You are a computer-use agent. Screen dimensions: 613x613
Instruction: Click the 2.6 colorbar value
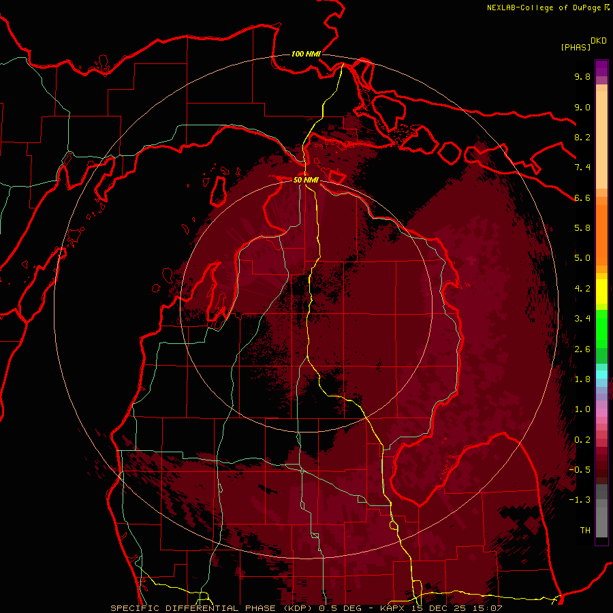point(582,349)
